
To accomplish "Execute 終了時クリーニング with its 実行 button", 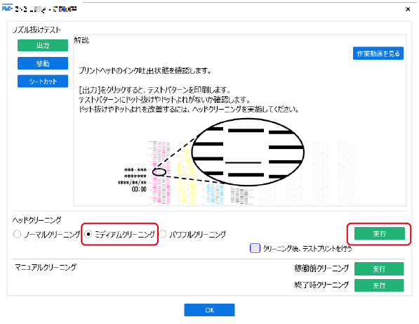I will pos(379,285).
